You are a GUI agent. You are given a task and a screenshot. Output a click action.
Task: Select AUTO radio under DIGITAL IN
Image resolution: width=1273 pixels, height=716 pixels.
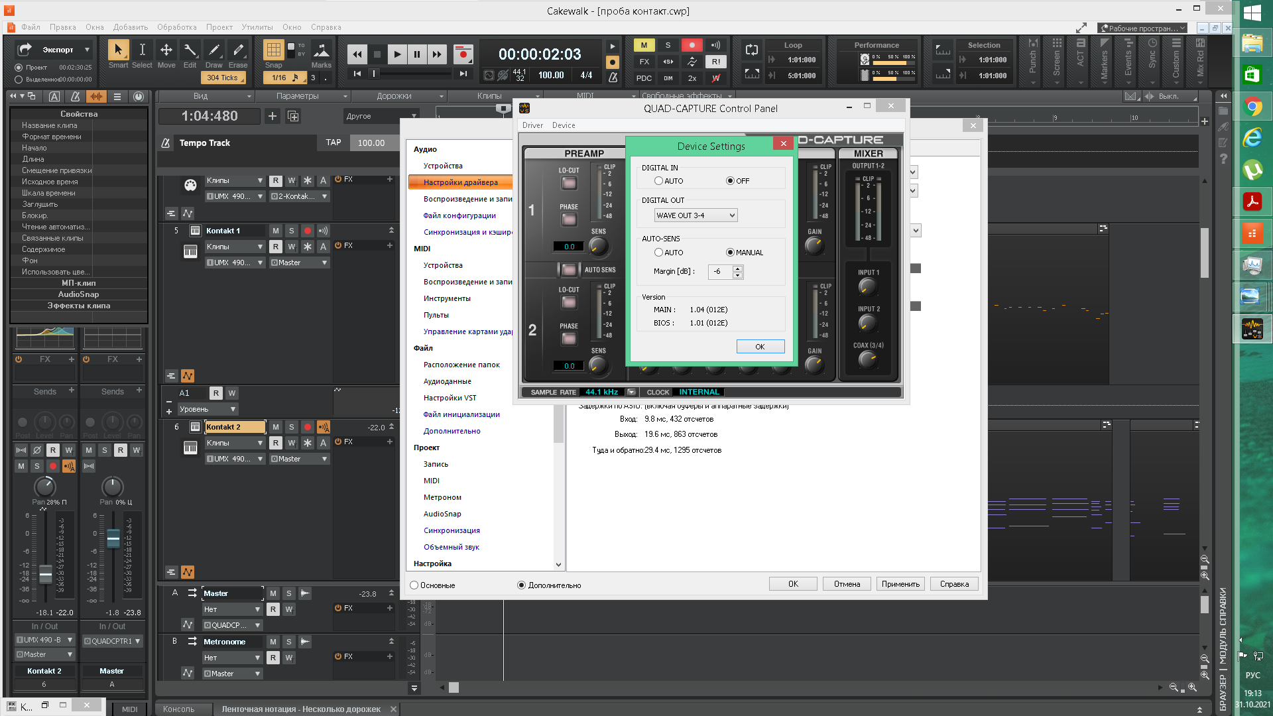pyautogui.click(x=658, y=181)
